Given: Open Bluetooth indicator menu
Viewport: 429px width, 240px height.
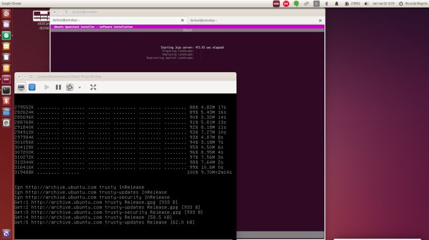Looking at the screenshot, I should [x=327, y=4].
